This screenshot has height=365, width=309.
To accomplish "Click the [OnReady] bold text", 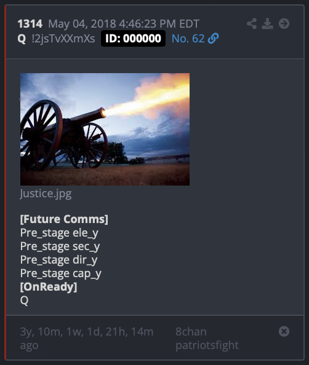I will [49, 287].
